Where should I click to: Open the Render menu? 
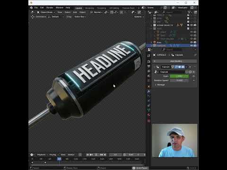(50, 8)
